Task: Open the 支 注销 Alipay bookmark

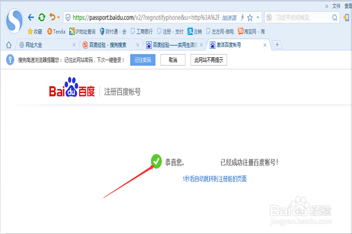Action: [195, 32]
